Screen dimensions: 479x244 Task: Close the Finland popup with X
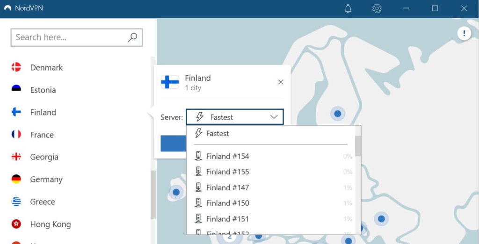coord(281,82)
